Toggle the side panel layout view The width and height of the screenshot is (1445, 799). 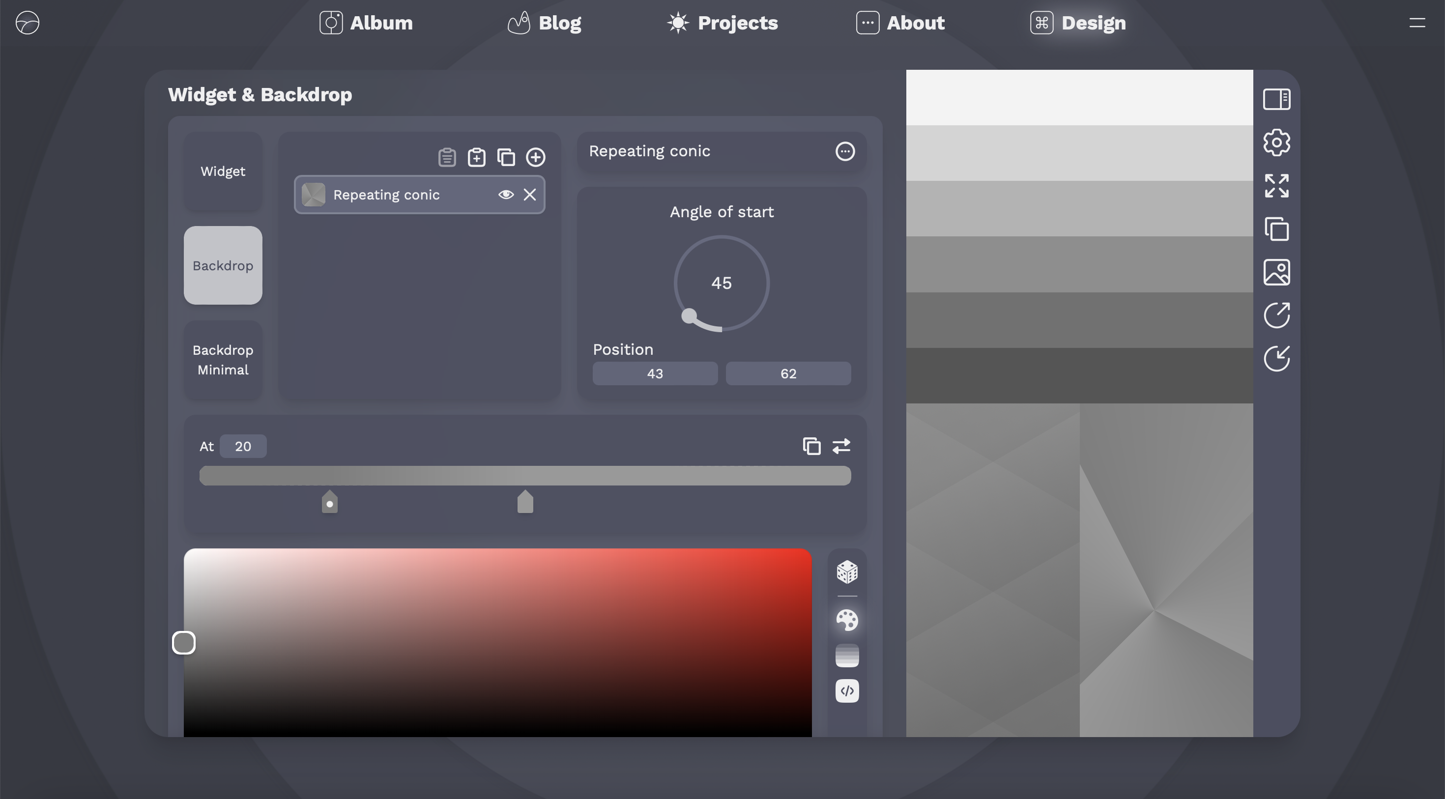1277,99
